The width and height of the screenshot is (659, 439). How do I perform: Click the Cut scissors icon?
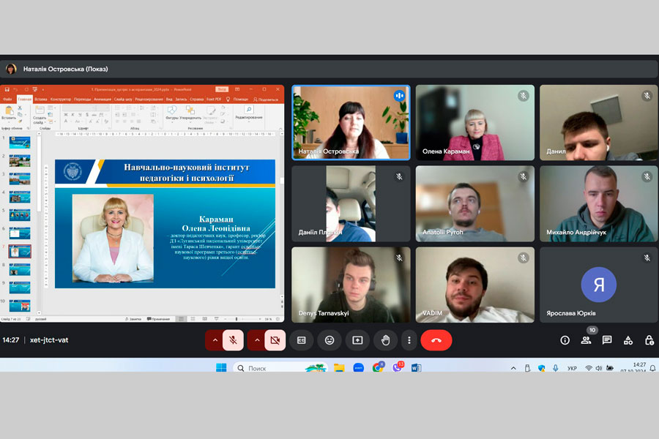20,108
